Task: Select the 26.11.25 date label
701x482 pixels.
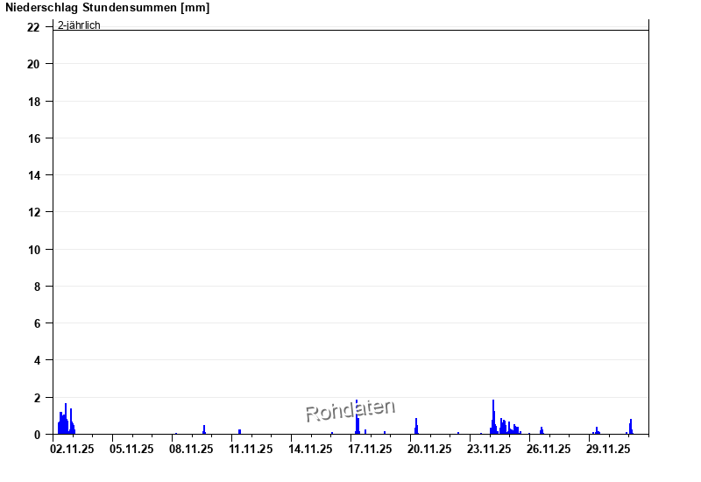Action: (x=549, y=449)
